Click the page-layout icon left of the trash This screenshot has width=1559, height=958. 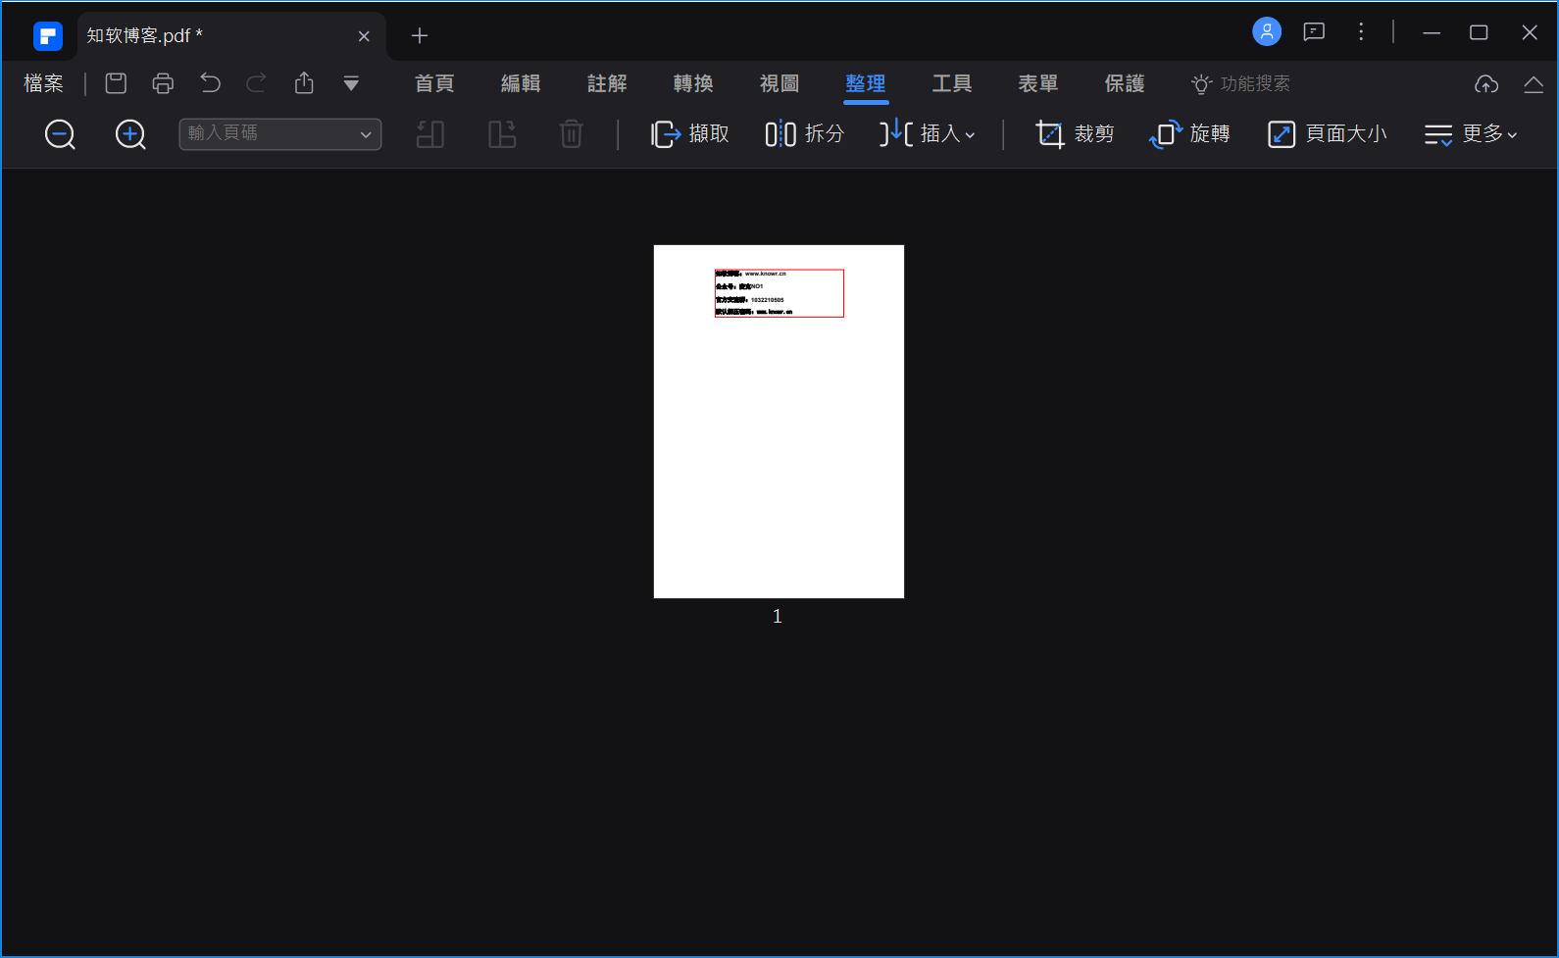[502, 134]
